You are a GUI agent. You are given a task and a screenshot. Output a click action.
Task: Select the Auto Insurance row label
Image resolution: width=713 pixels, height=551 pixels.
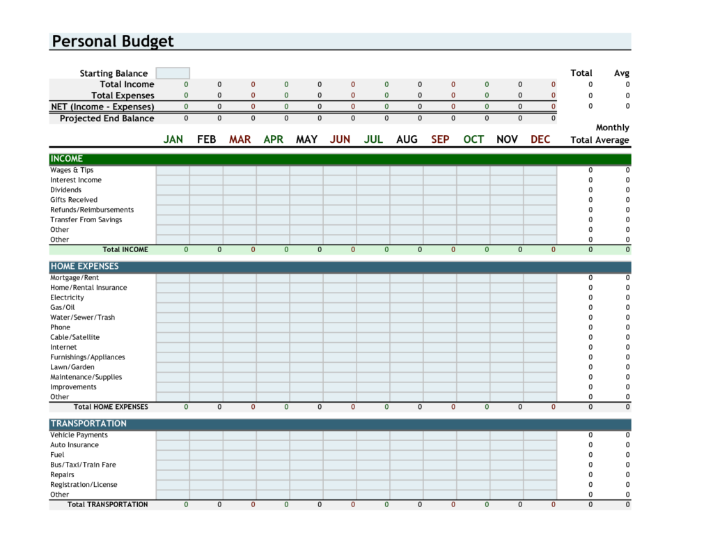point(74,444)
